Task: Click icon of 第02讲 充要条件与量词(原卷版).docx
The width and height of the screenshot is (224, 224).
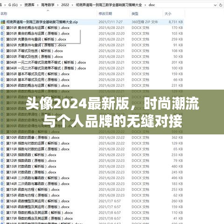Action: coord(2,45)
